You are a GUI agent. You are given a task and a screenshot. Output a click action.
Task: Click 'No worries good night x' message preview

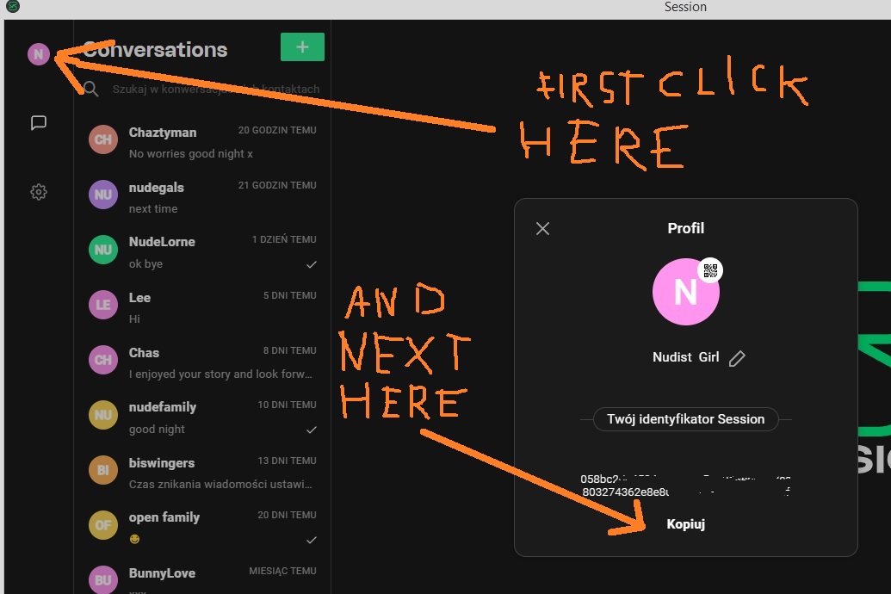[x=191, y=154]
